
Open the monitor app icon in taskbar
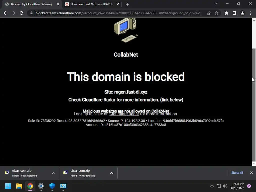[x=63, y=186]
